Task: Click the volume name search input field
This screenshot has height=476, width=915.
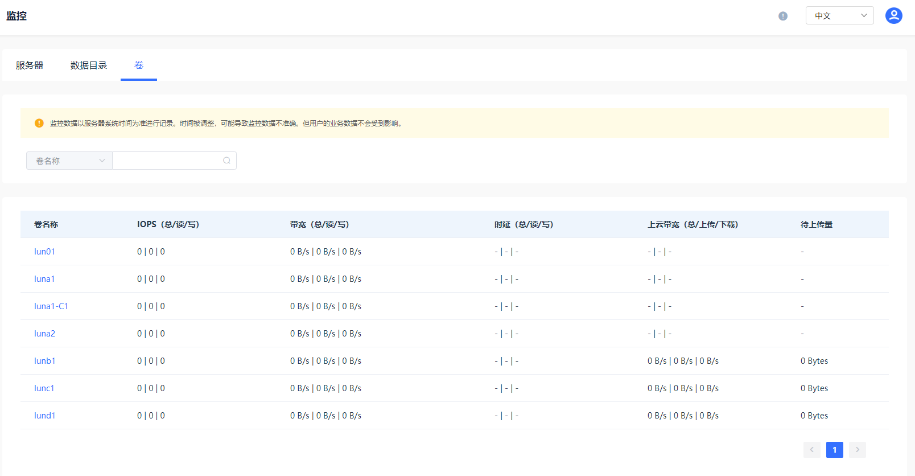Action: [x=167, y=161]
